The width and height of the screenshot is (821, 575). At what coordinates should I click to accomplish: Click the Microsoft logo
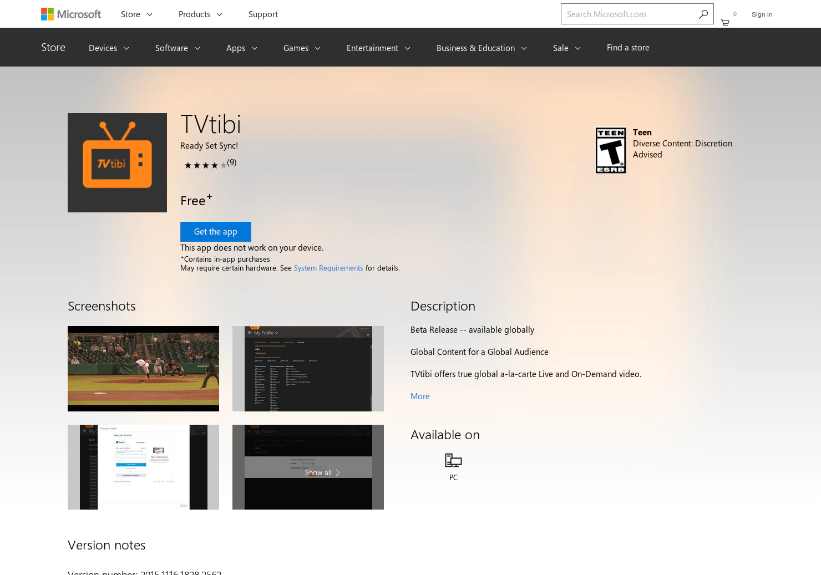(x=71, y=14)
